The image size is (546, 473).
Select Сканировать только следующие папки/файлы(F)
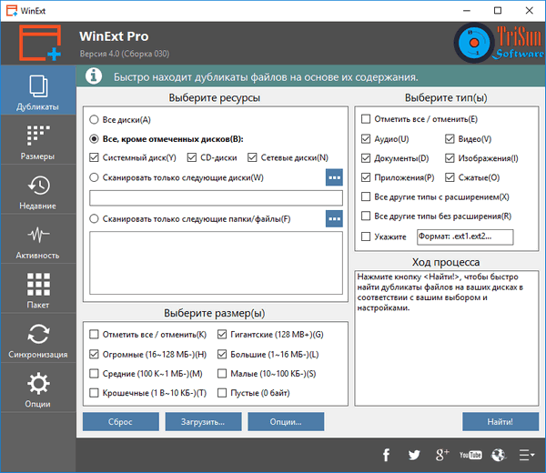(x=190, y=219)
